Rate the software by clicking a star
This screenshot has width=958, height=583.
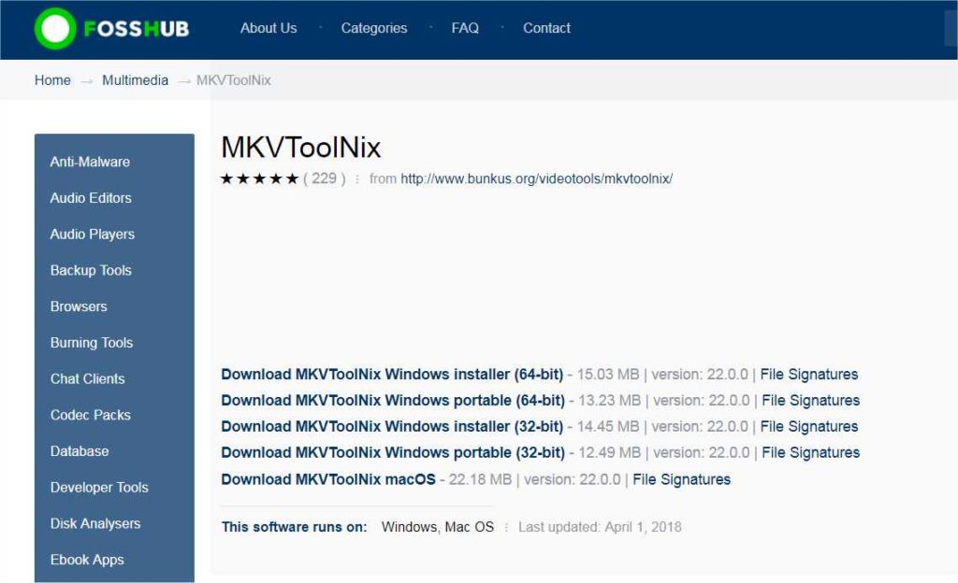(260, 178)
